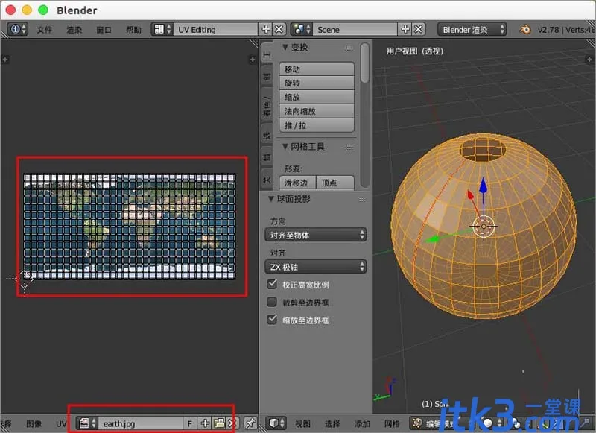Toggle fake user F button for earth.jpg
Screen dimensions: 596x433
pyautogui.click(x=190, y=423)
